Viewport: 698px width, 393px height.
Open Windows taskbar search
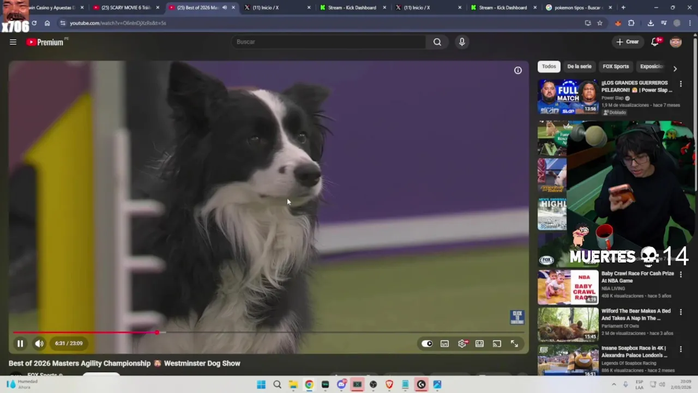click(277, 385)
